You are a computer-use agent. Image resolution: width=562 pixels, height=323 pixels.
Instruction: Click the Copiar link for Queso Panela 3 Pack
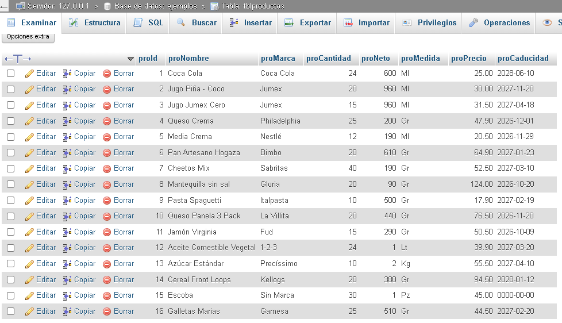pos(84,216)
